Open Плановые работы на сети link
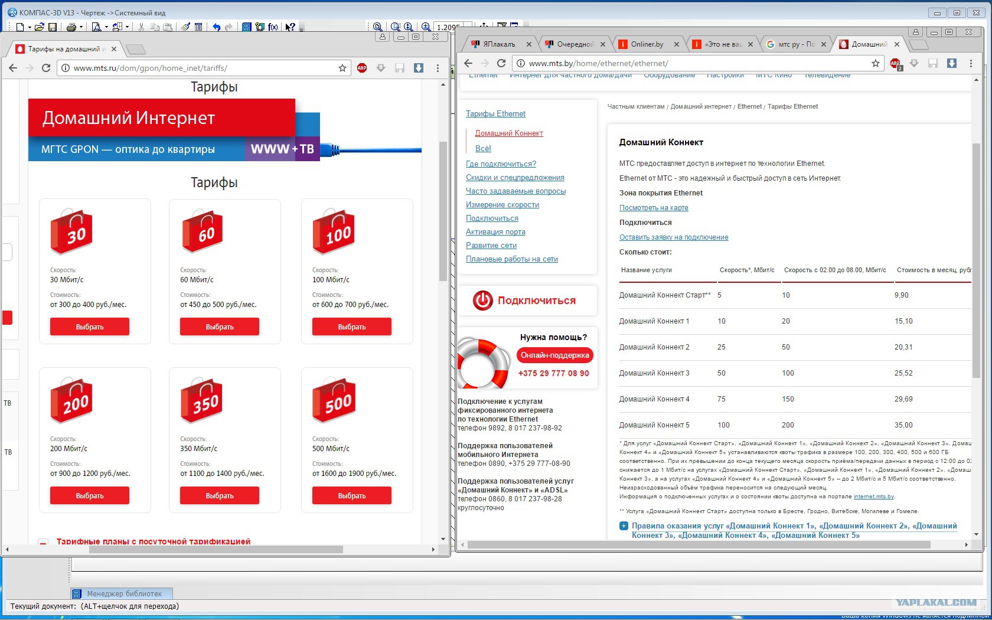The image size is (992, 620). pyautogui.click(x=512, y=259)
